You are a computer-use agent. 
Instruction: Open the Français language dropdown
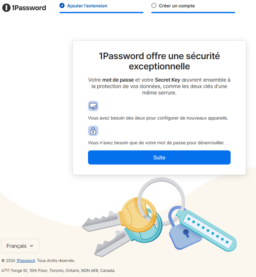point(20,246)
